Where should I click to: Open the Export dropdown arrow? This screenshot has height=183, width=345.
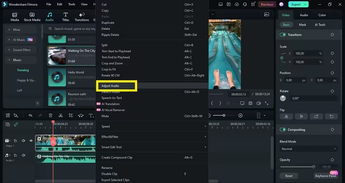[305, 4]
